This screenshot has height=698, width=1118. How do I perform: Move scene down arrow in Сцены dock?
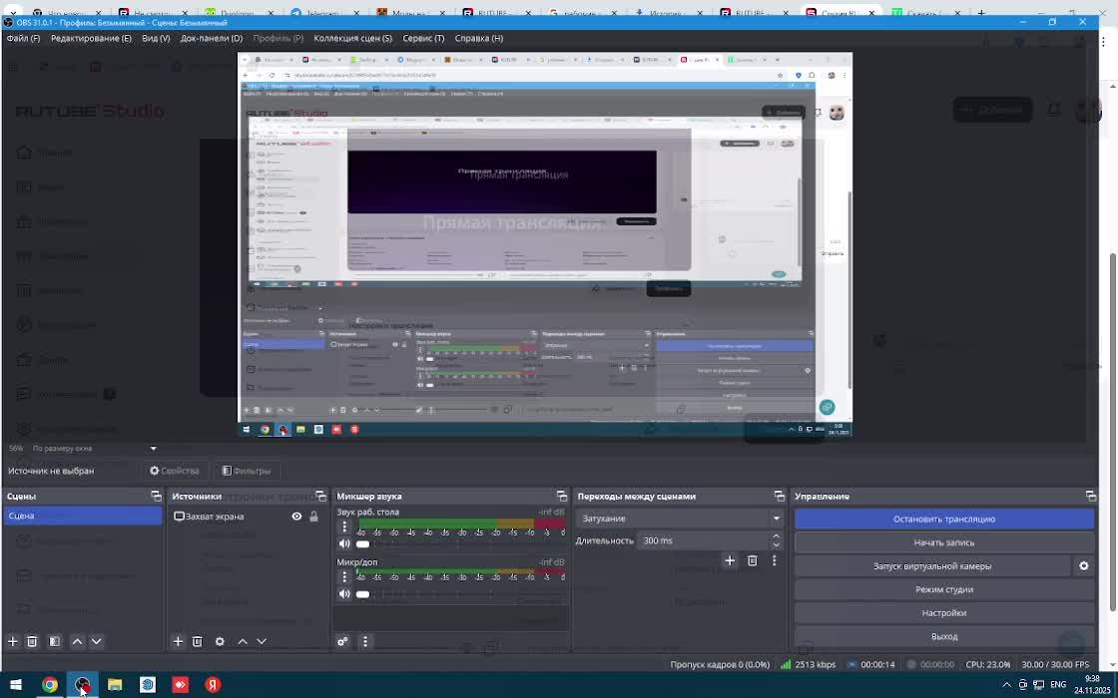pos(96,642)
